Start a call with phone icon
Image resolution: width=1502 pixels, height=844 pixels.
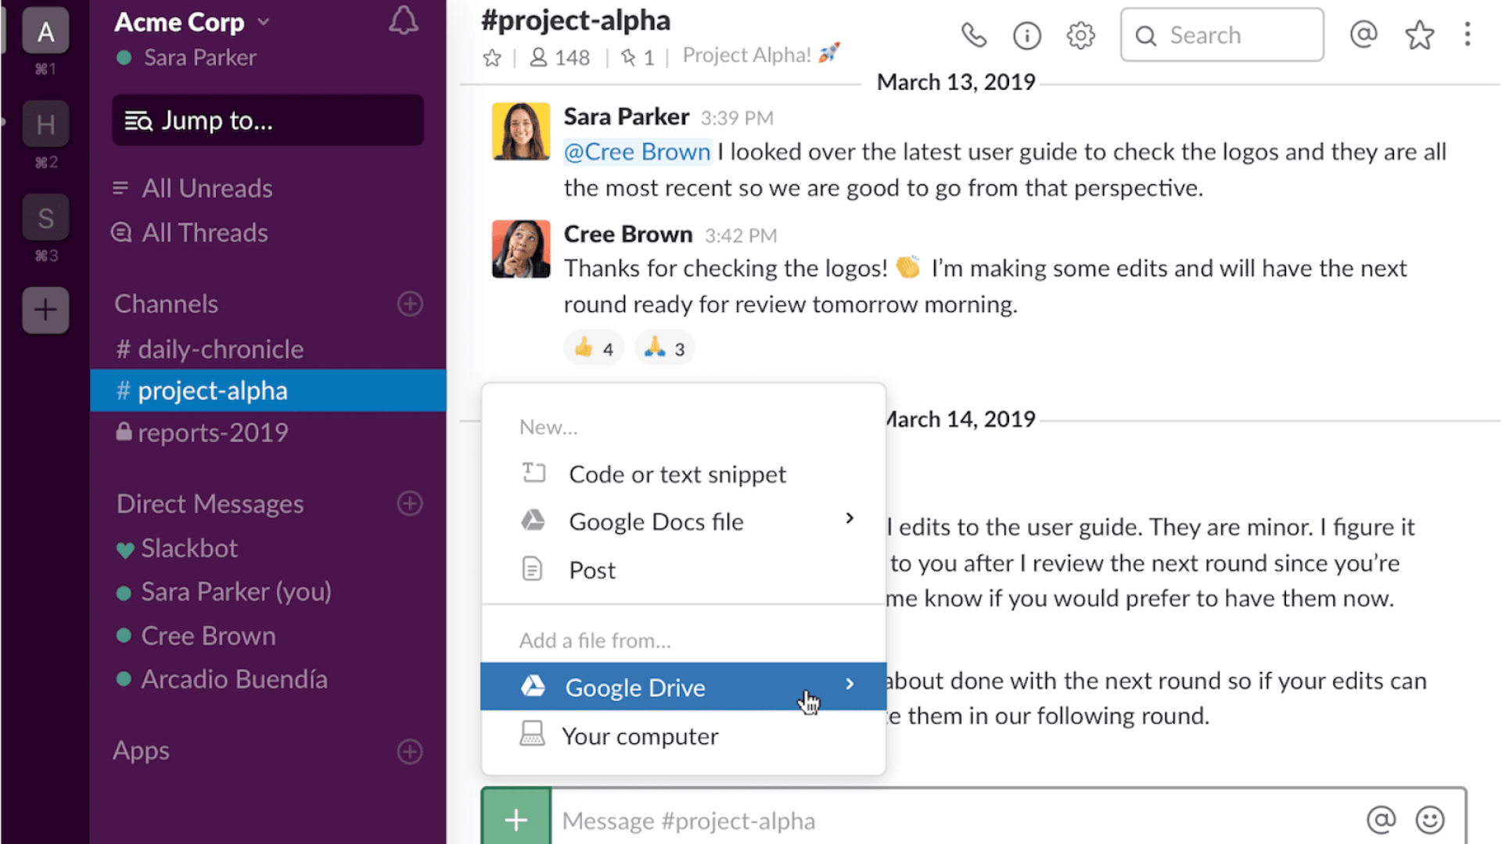coord(974,35)
